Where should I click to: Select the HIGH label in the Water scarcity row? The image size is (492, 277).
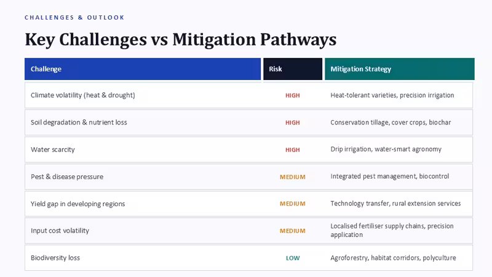[x=293, y=150]
